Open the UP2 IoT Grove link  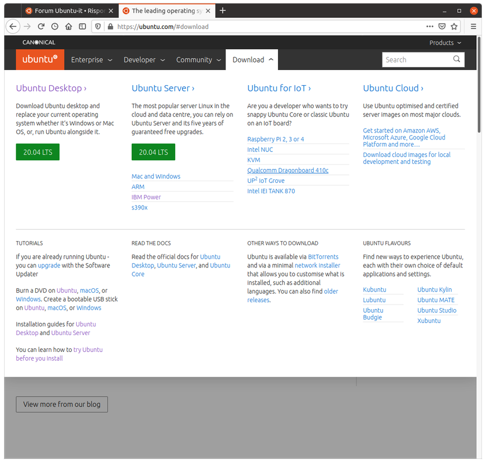pyautogui.click(x=266, y=181)
